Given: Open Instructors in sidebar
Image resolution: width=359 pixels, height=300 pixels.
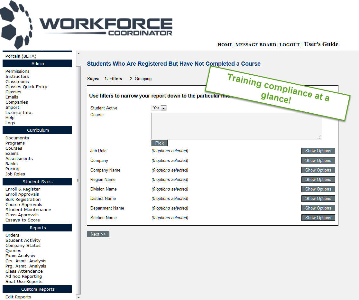Looking at the screenshot, I should tap(17, 76).
